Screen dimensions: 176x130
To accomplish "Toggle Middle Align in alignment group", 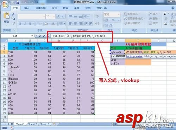I will [x=75, y=16].
